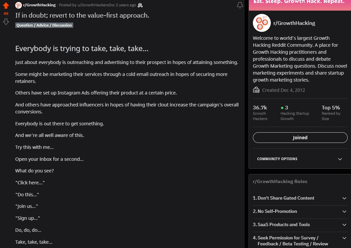Go to r/GrowthHacking from the post header

39,5
